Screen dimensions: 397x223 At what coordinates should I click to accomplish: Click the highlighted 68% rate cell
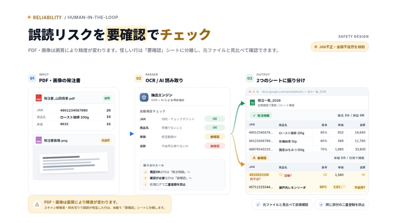323,187
